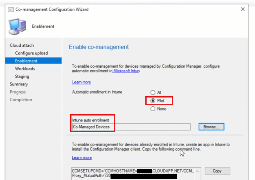Click the Microsoft Intune hyperlink

[126, 71]
